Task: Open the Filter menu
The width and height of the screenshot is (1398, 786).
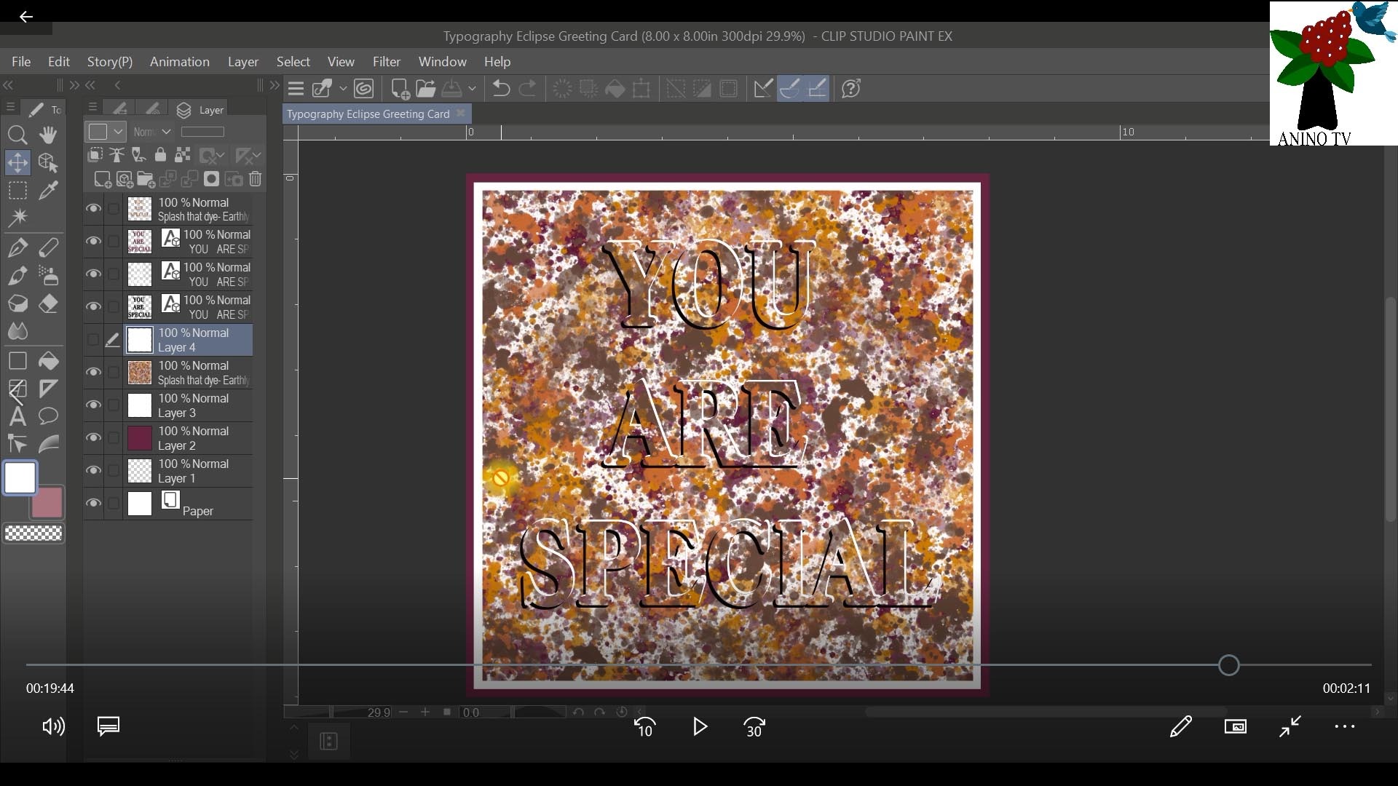Action: click(x=386, y=62)
